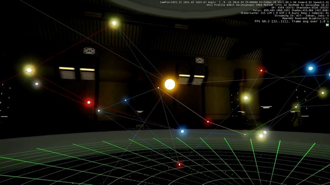Click the 'FPS 60.3 [32..111]' readout
This screenshot has height=185, width=330.
pos(291,21)
